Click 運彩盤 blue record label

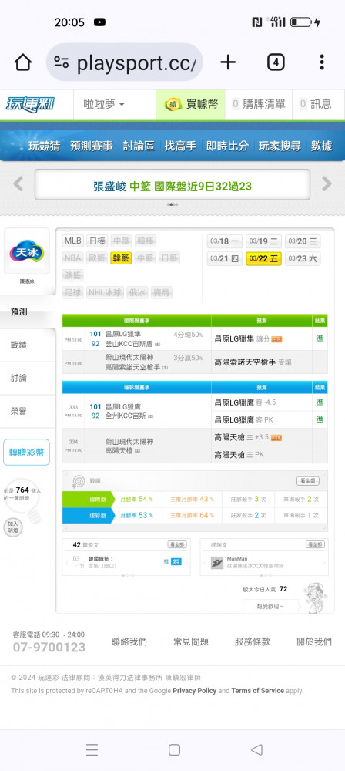(88, 515)
